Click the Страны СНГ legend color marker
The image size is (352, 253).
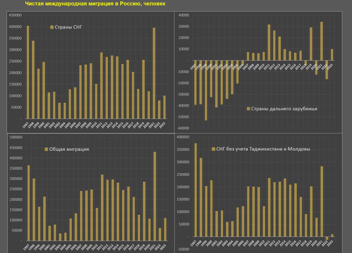(52, 27)
